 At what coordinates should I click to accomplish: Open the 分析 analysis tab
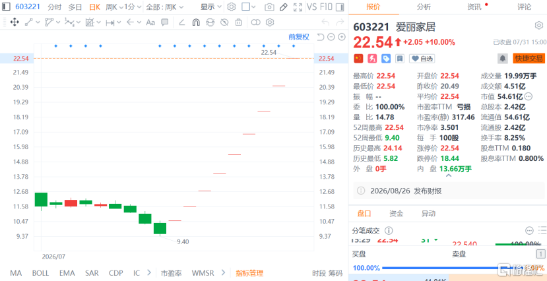point(424,7)
